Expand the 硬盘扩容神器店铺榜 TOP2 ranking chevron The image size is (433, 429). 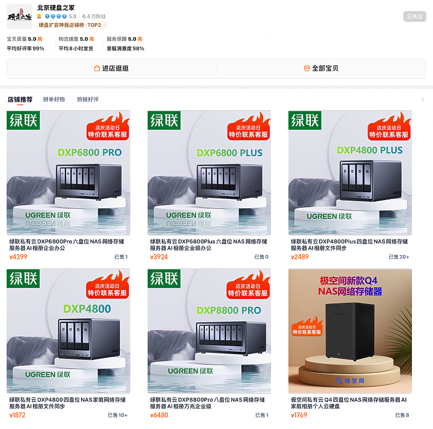pyautogui.click(x=104, y=25)
